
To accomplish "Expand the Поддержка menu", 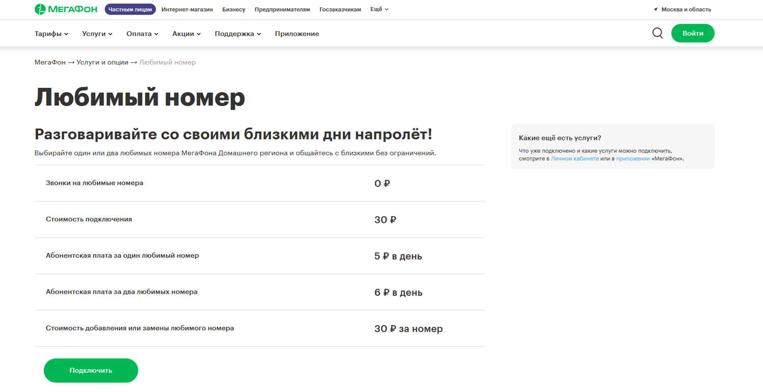I will coord(238,34).
